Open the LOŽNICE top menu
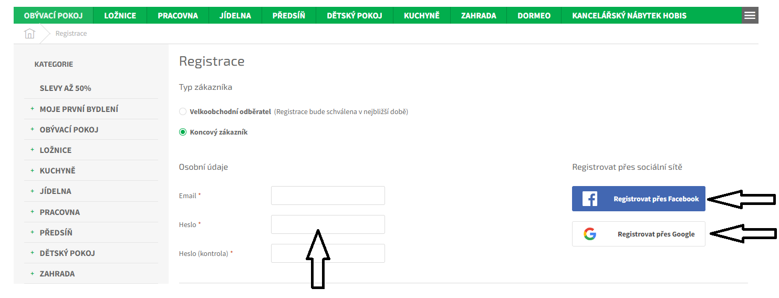779x298 pixels. [120, 15]
